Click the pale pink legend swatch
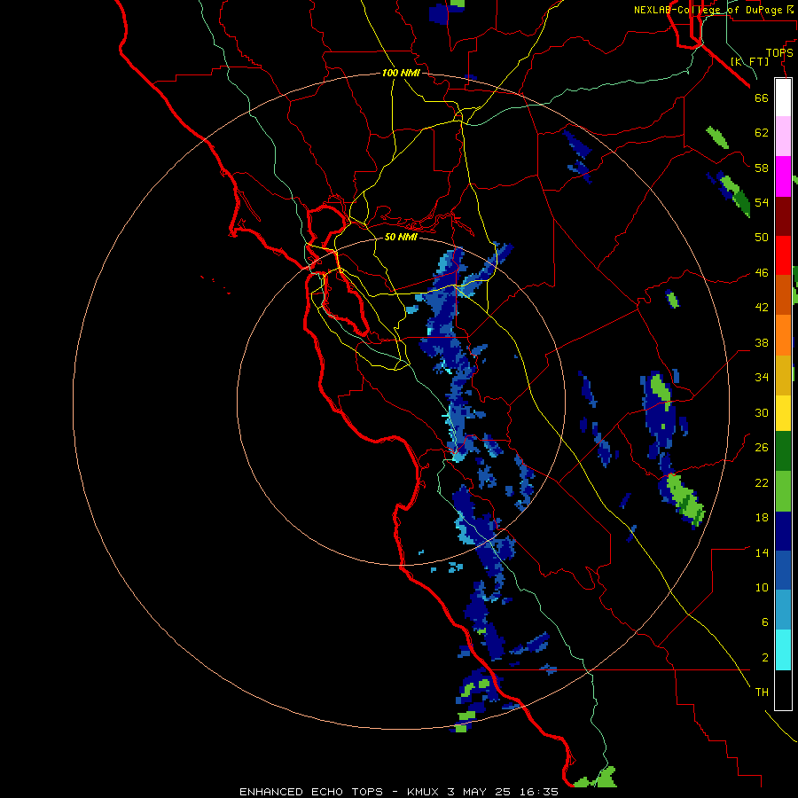Image resolution: width=798 pixels, height=798 pixels. tap(783, 136)
